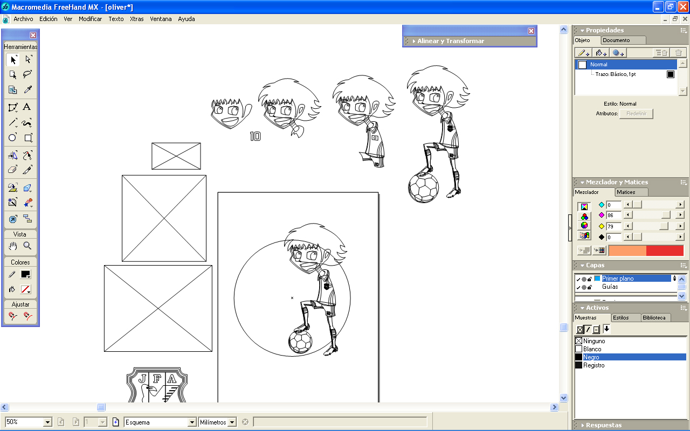Toggle keyline dot of Guías layer

click(584, 287)
